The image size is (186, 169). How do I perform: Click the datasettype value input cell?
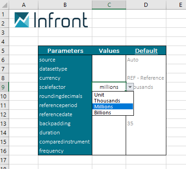tap(109, 69)
